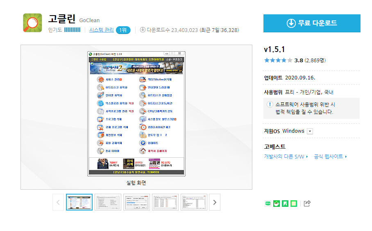Click the CPU/그래픽카드 온도 icon in preview

point(143,111)
